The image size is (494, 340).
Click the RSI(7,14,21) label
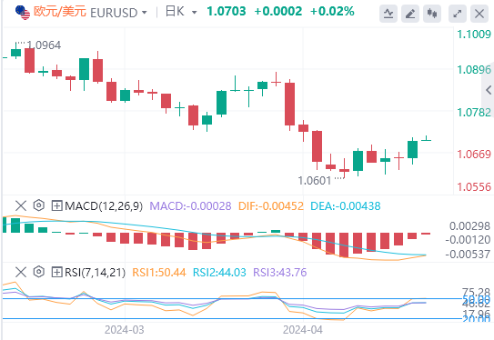point(95,272)
